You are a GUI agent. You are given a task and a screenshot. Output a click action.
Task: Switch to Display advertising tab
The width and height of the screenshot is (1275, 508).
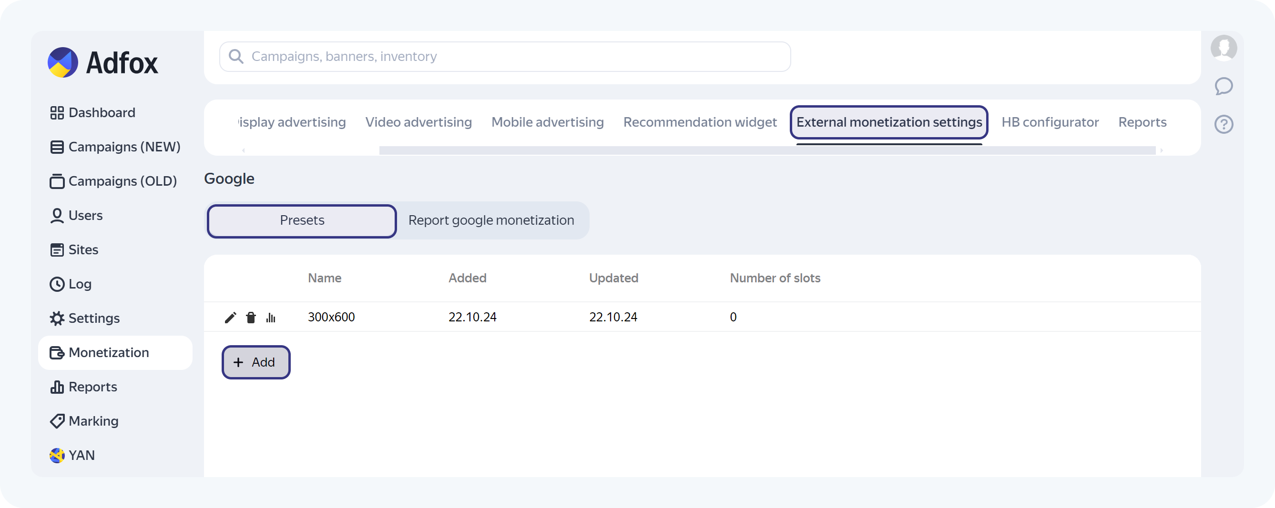(292, 122)
